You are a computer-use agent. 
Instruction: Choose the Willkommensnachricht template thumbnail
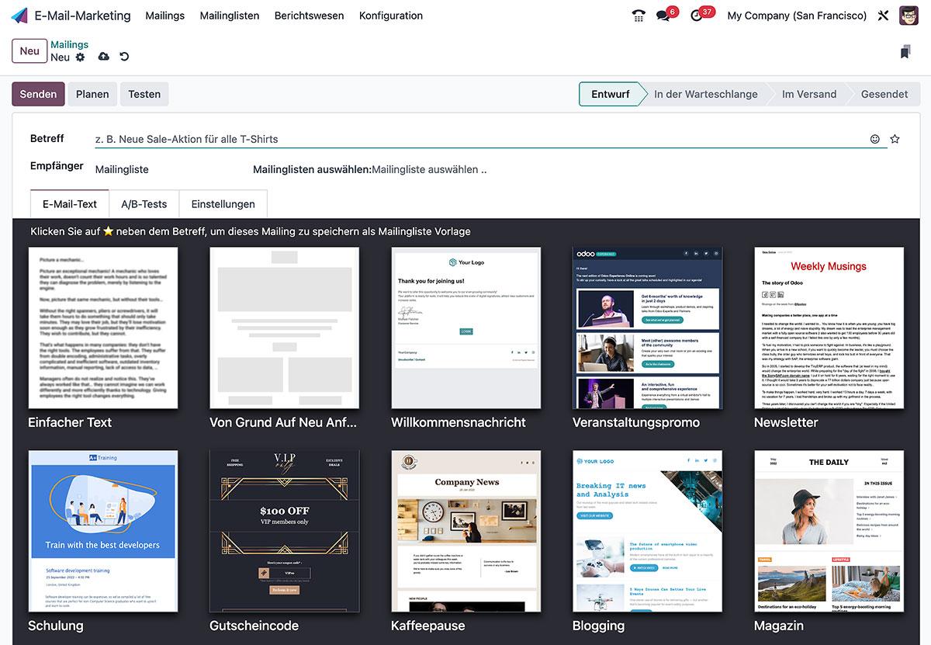466,328
